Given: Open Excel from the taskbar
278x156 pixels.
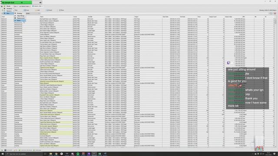Looking at the screenshot, I should coord(99,154).
